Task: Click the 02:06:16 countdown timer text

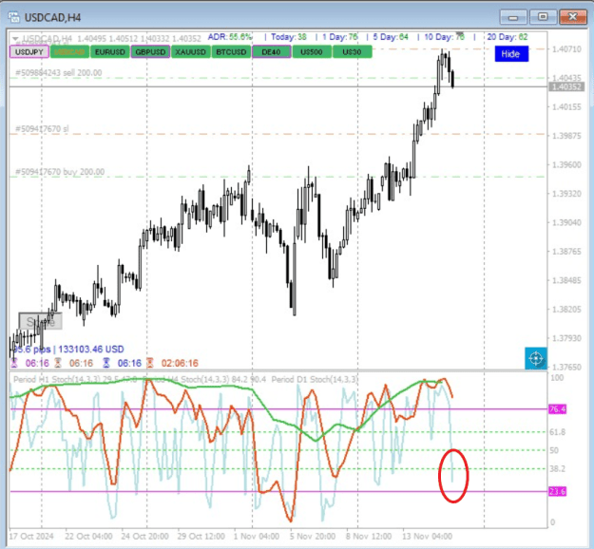Action: pyautogui.click(x=180, y=363)
